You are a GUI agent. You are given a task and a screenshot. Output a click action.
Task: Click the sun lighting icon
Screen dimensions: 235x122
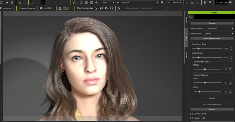click(118, 2)
